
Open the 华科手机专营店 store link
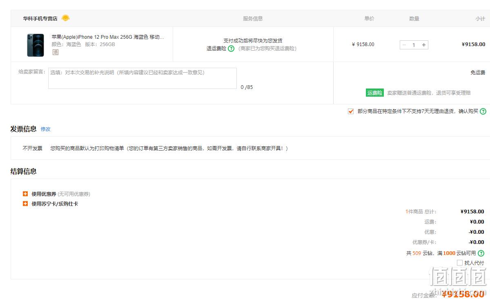40,18
